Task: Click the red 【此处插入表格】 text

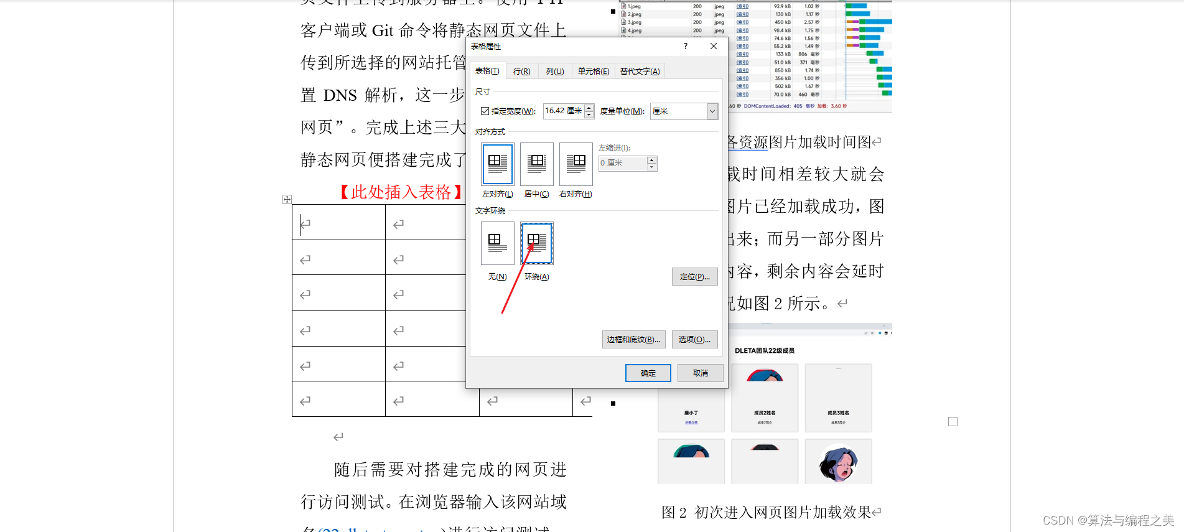Action: click(401, 192)
